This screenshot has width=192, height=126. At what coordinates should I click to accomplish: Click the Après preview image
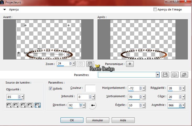coord(143,40)
